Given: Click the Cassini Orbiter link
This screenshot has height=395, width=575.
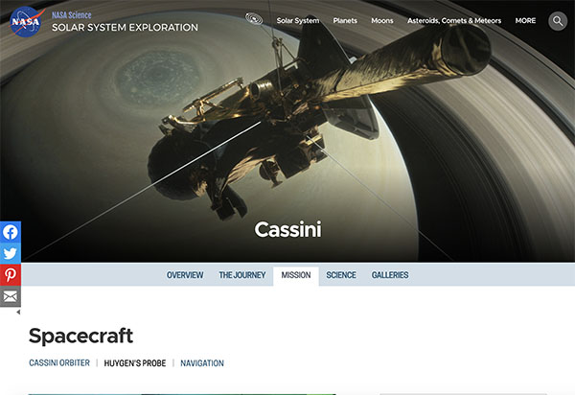Looking at the screenshot, I should point(59,363).
